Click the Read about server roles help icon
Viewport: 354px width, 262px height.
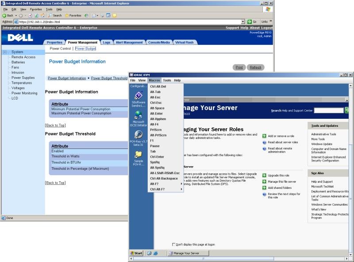[264, 142]
